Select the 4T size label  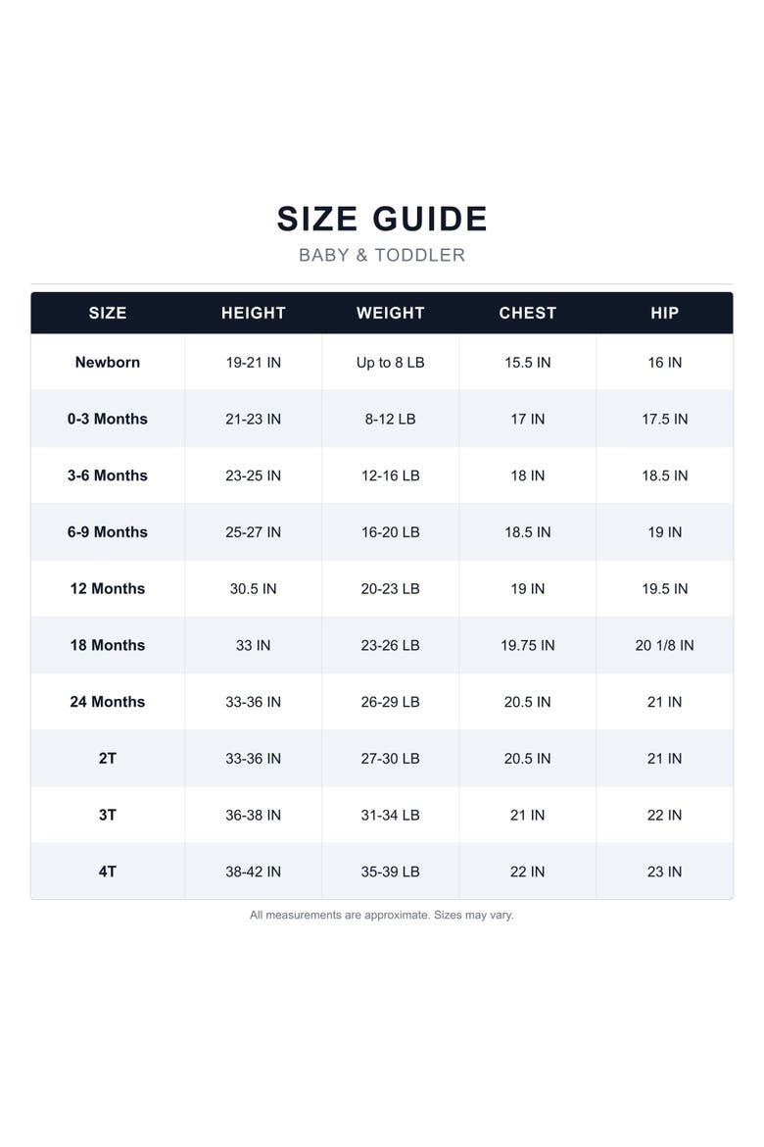[108, 872]
